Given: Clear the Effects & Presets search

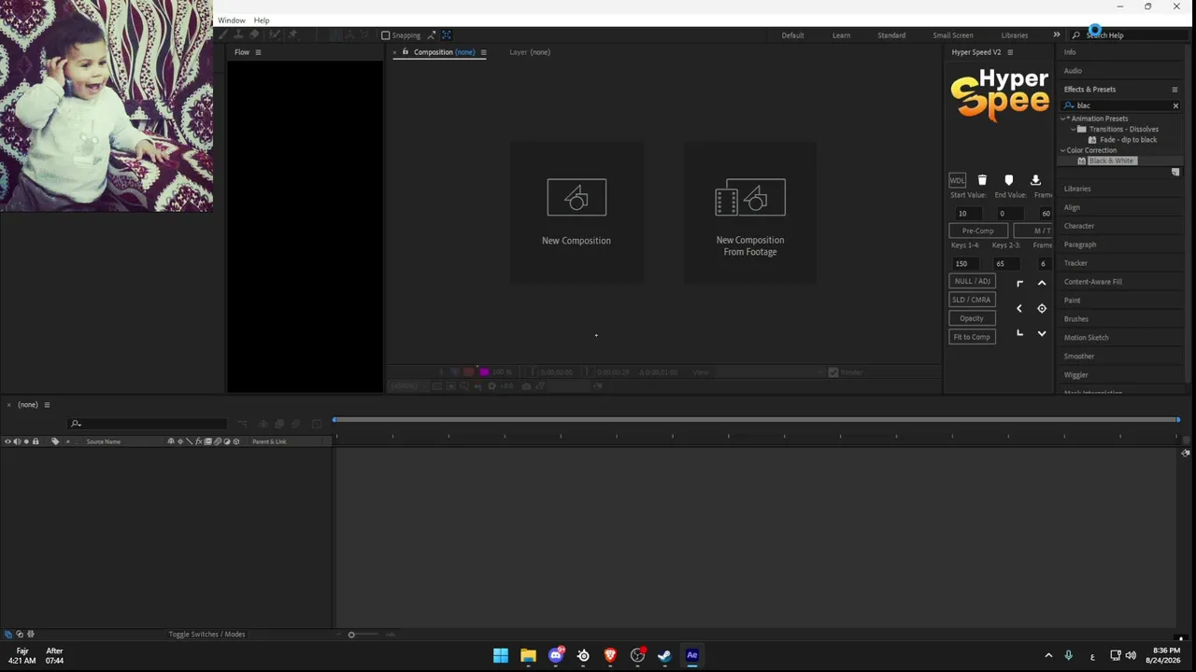Looking at the screenshot, I should point(1175,105).
